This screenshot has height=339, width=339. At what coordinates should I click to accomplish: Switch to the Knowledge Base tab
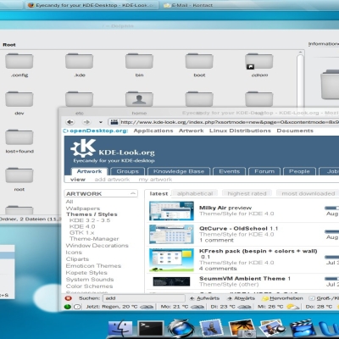pos(179,171)
